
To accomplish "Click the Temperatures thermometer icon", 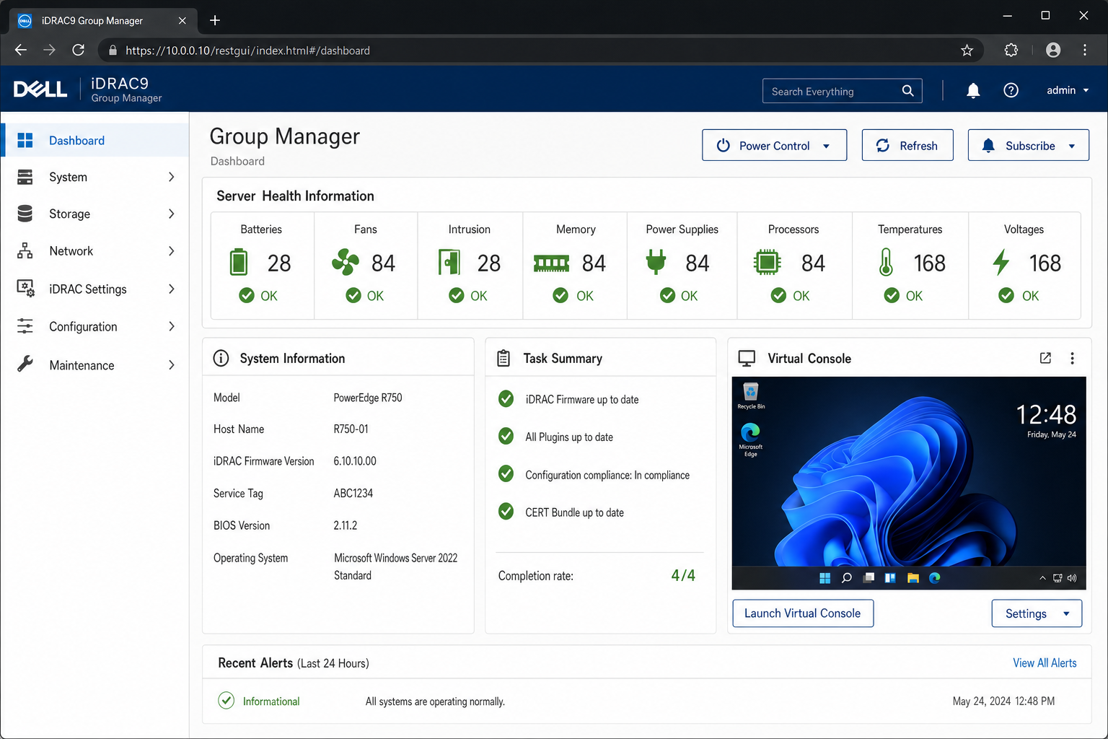I will 886,262.
